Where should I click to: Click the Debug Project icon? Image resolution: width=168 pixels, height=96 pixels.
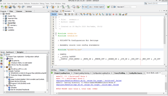78,7
